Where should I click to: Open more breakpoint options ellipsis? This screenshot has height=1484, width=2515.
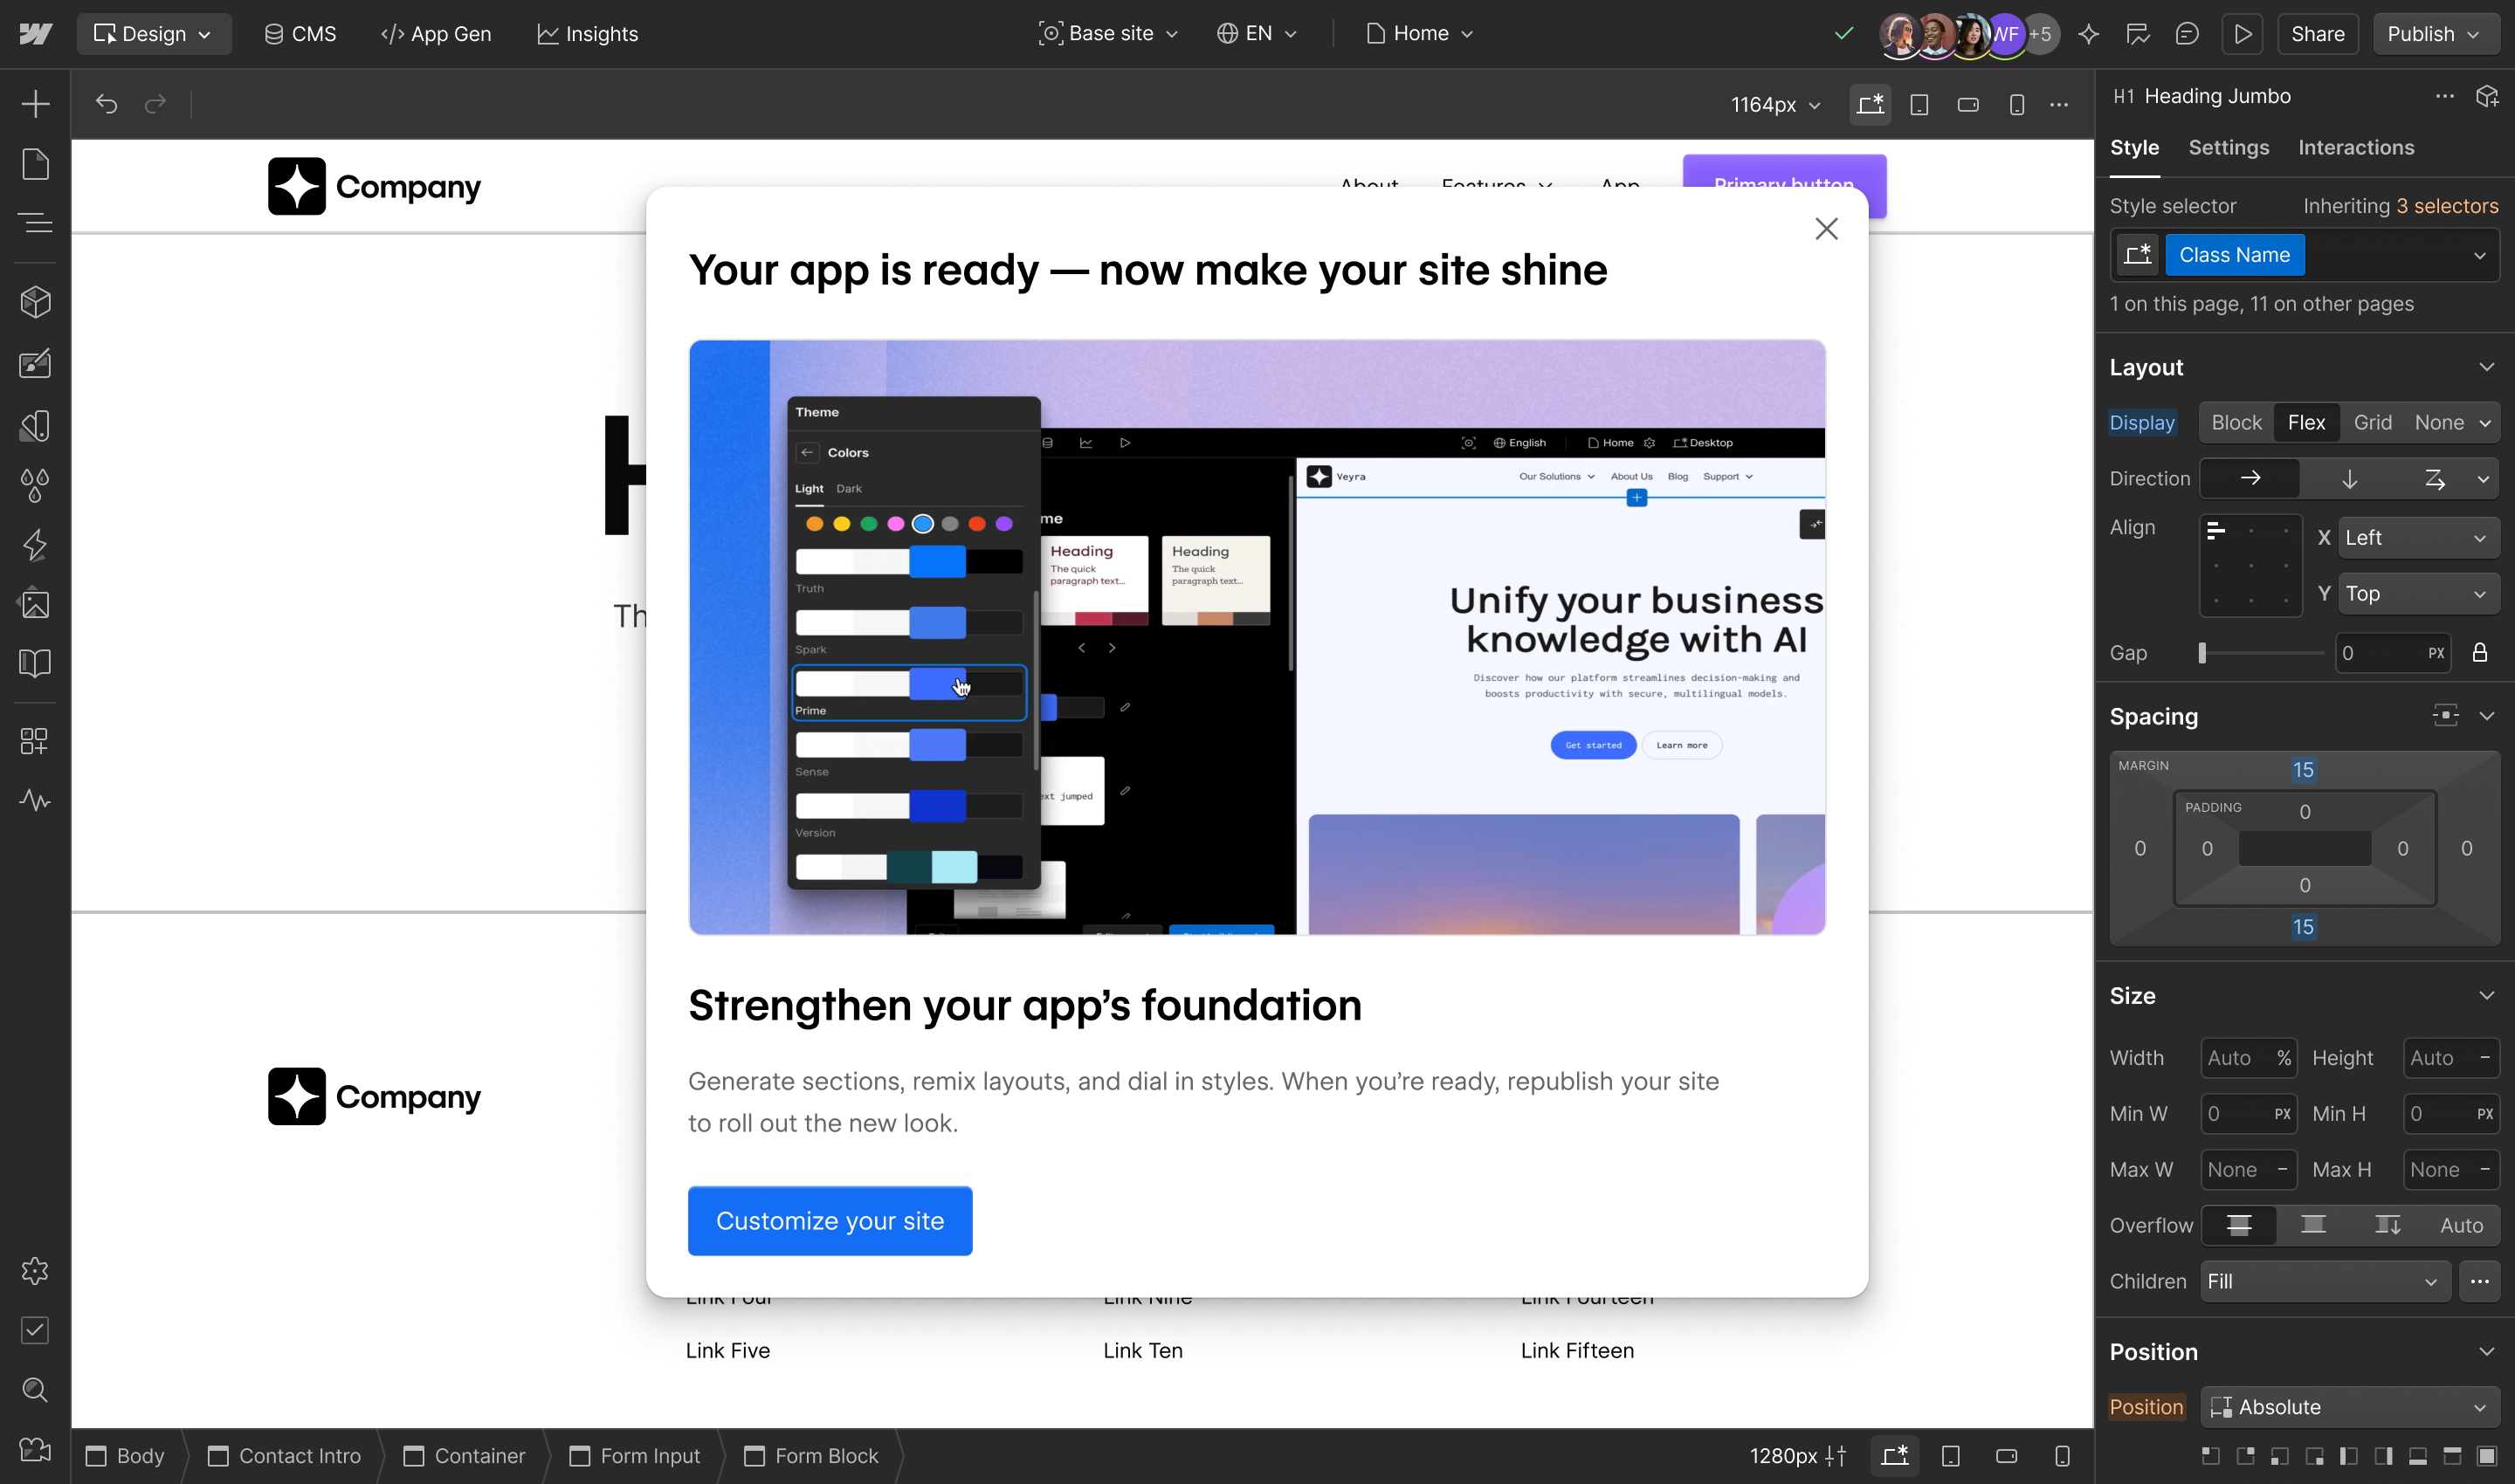point(2059,105)
